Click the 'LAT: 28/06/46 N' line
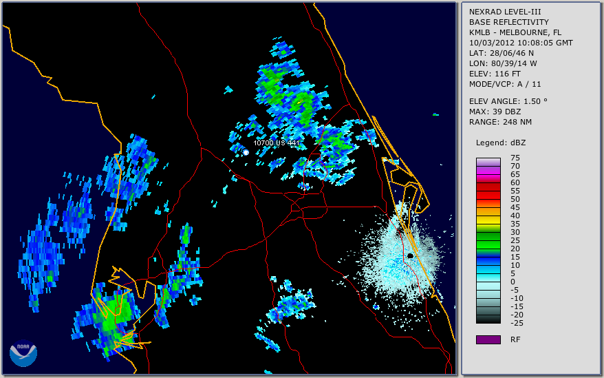 (501, 53)
